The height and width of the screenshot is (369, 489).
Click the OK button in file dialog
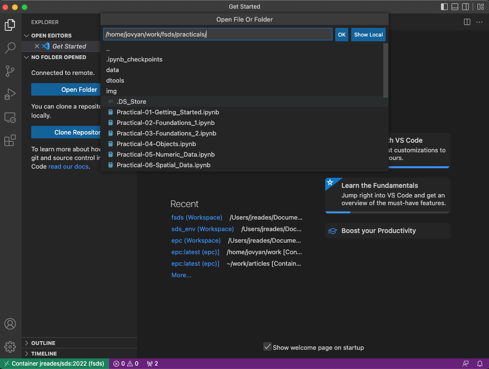(x=342, y=34)
